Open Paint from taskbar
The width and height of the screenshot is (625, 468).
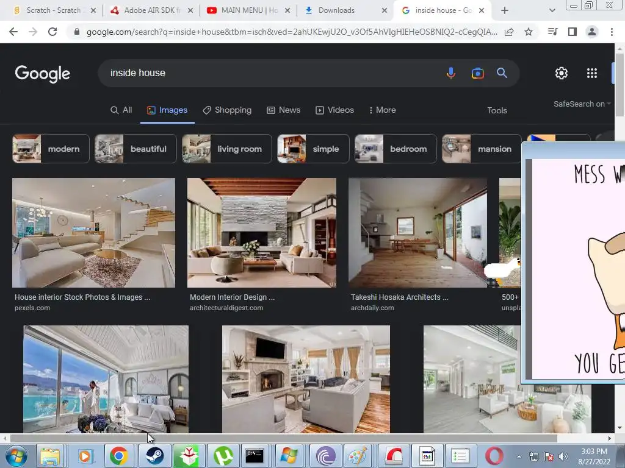[x=358, y=456]
